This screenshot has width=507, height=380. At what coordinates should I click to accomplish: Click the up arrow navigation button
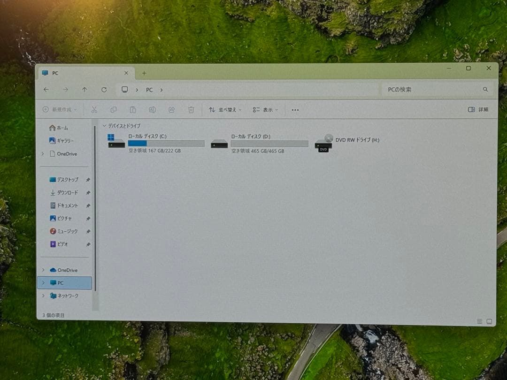click(x=85, y=90)
